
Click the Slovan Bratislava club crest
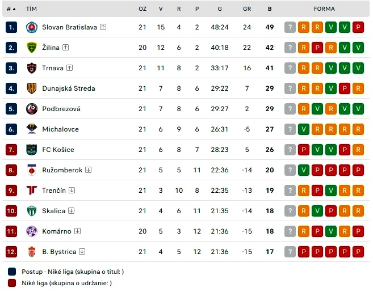tap(32, 27)
